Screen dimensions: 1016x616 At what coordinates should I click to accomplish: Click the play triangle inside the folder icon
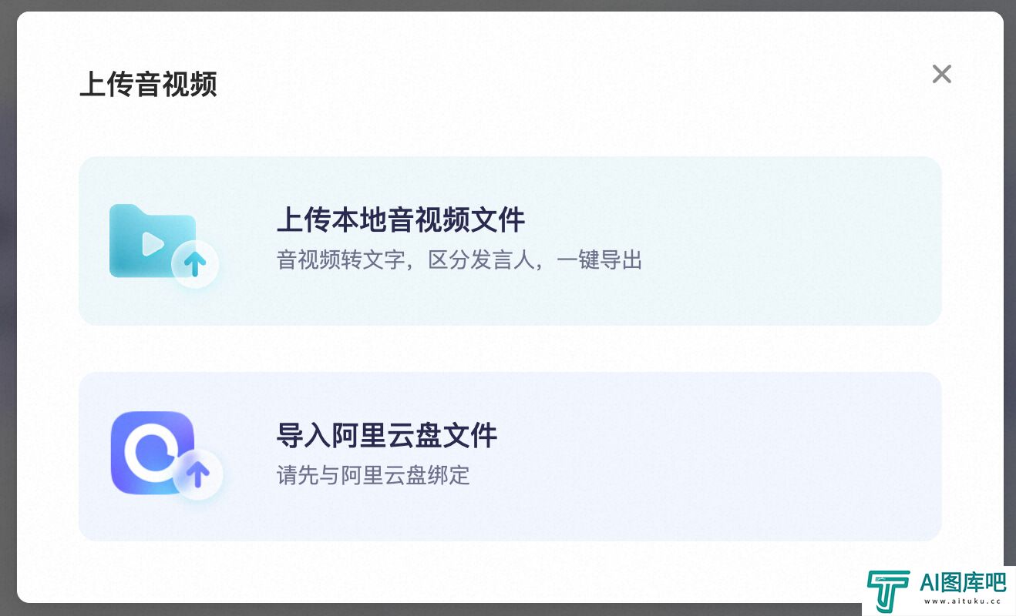pos(153,245)
